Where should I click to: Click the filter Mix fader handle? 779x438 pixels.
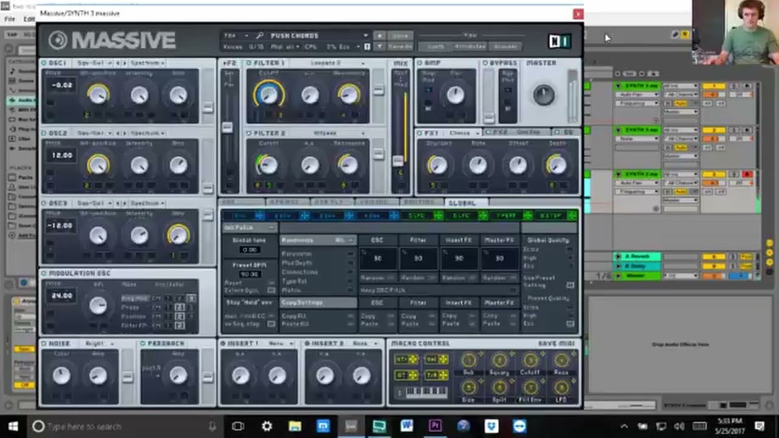point(397,161)
